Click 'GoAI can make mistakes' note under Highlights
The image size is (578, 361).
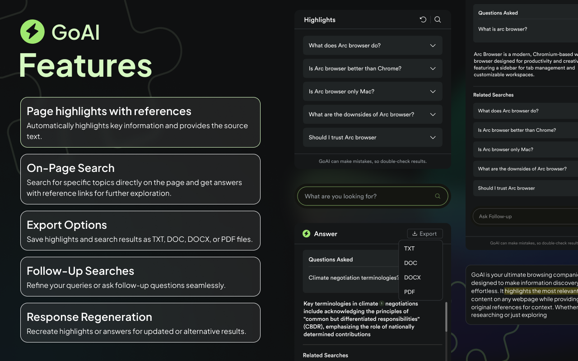373,161
